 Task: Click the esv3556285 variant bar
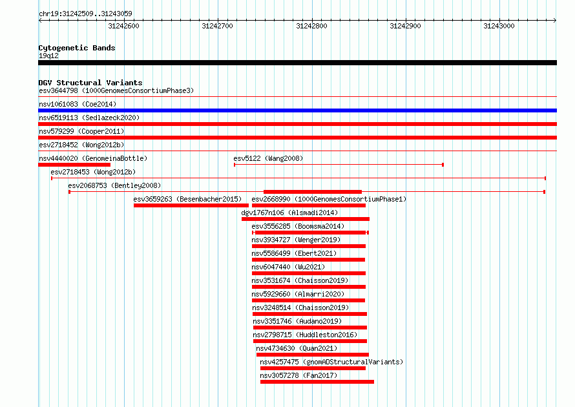point(310,233)
